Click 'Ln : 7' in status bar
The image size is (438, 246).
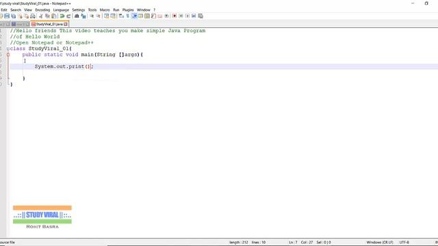coord(293,243)
